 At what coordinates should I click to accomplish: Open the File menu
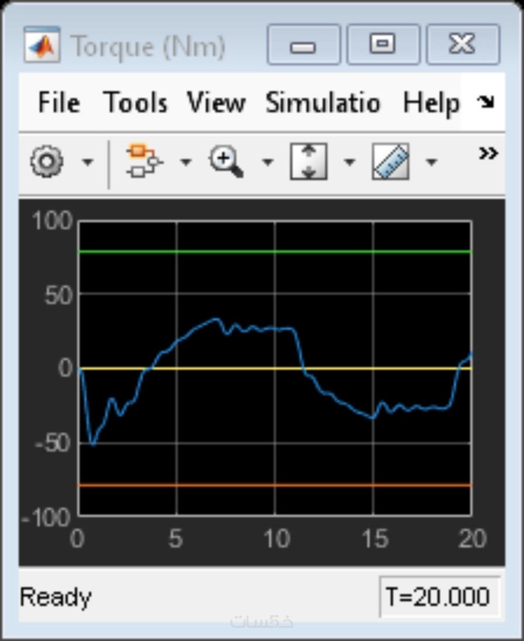[x=59, y=102]
